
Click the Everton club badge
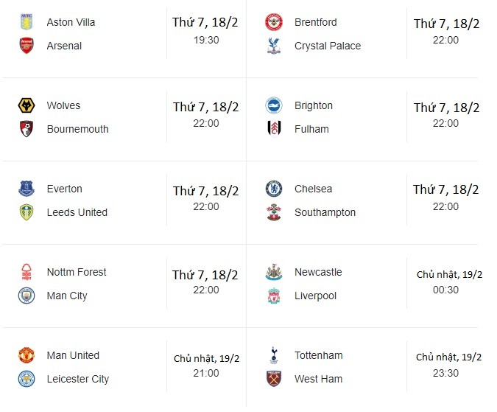(27, 189)
